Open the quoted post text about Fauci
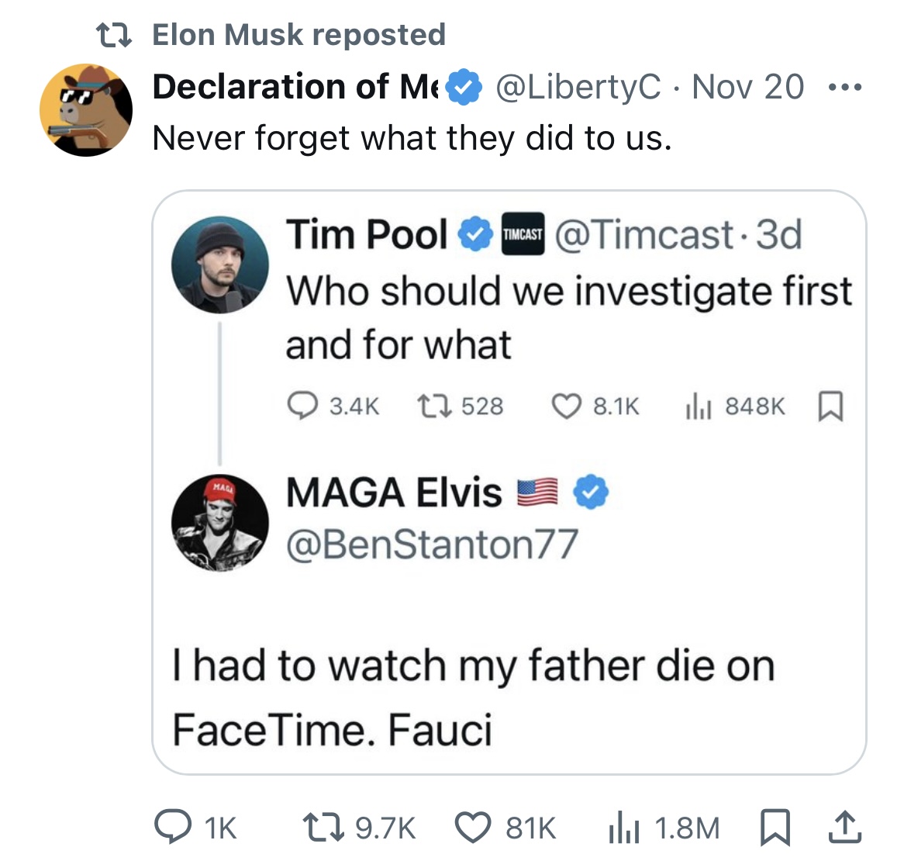This screenshot has height=868, width=904. pos(473,697)
